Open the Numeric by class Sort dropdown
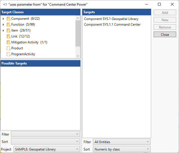The image size is (179, 153). 122,149
